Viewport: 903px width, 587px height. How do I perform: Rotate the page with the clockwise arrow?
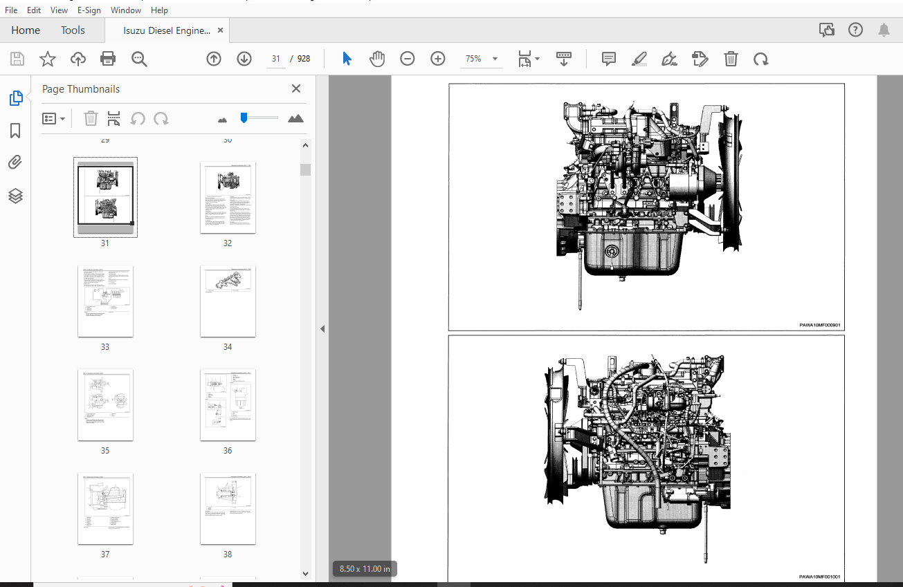[x=761, y=59]
